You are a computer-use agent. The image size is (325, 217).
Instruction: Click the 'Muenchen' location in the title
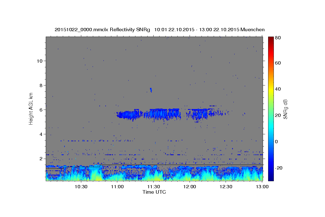[252, 30]
